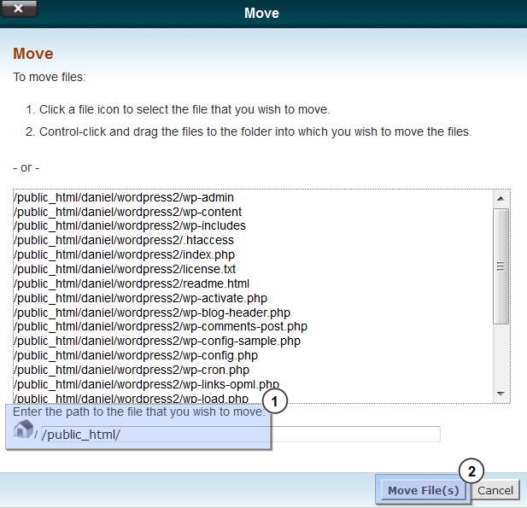Screen dimensions: 527x508
Task: Select the wp-content path line
Action: [x=128, y=212]
